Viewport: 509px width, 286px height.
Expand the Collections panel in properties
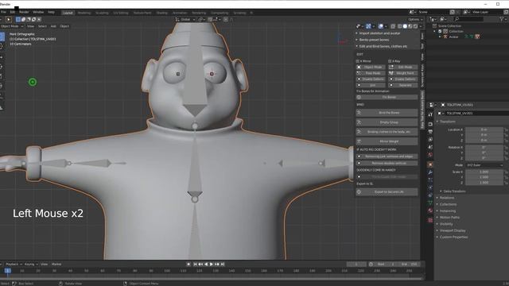(x=448, y=204)
